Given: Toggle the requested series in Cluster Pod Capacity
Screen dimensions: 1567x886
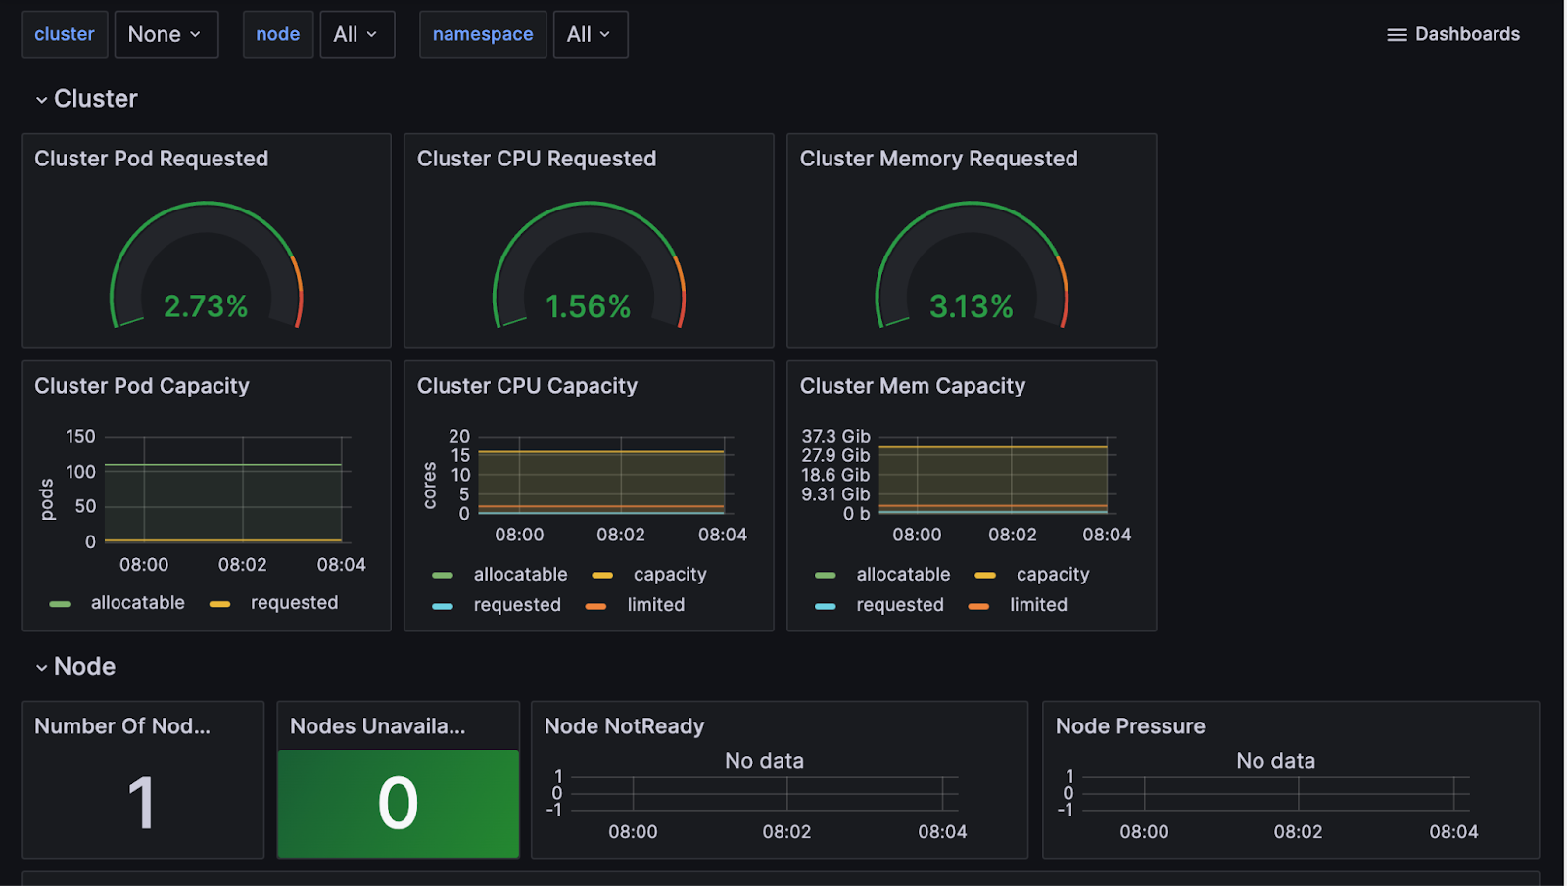Looking at the screenshot, I should 294,602.
